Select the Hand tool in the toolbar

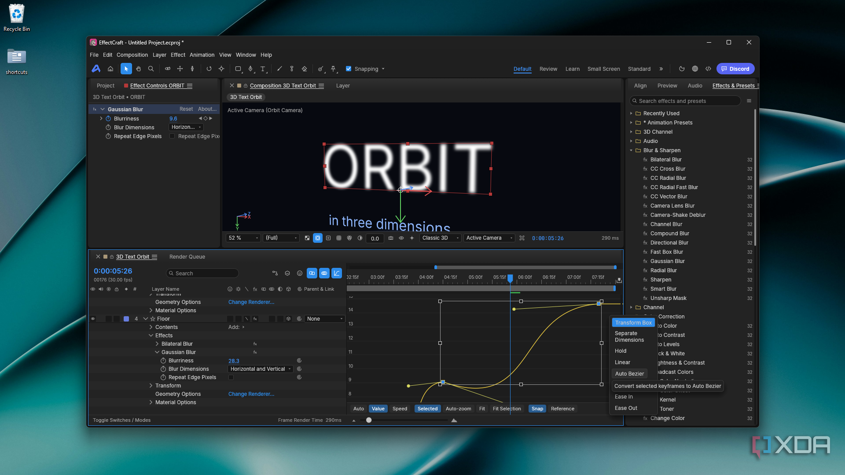tap(139, 69)
